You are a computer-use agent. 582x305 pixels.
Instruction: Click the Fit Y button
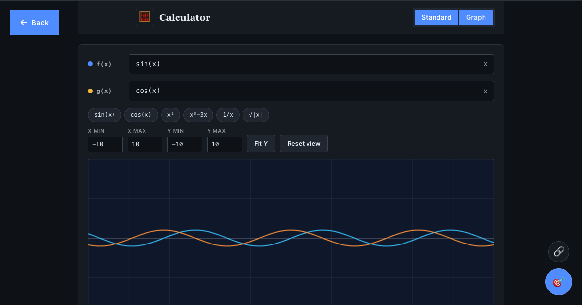261,143
